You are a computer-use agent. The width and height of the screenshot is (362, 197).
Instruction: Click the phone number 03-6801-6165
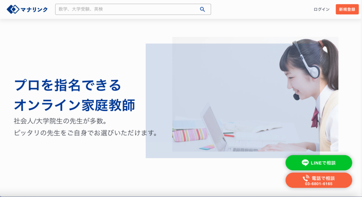click(x=319, y=184)
